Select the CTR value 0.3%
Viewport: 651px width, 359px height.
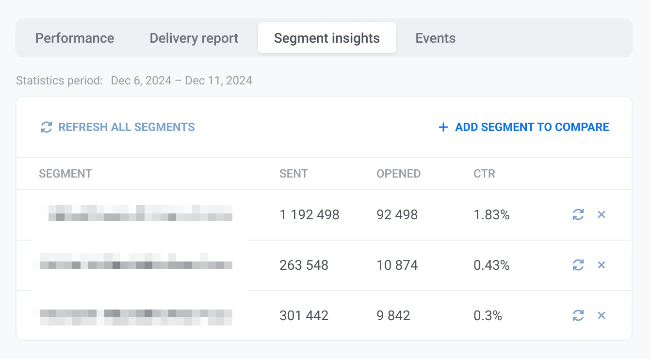point(488,316)
